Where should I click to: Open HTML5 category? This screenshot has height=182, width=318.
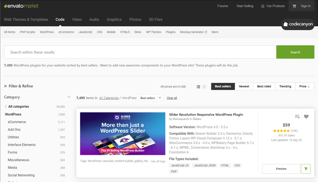(x=125, y=32)
